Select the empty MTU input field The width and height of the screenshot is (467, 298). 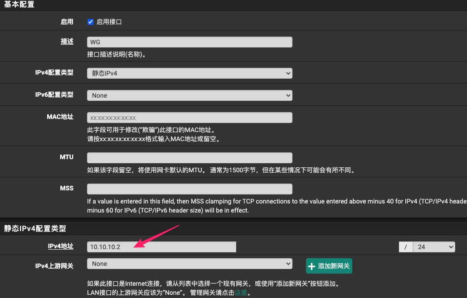click(190, 158)
